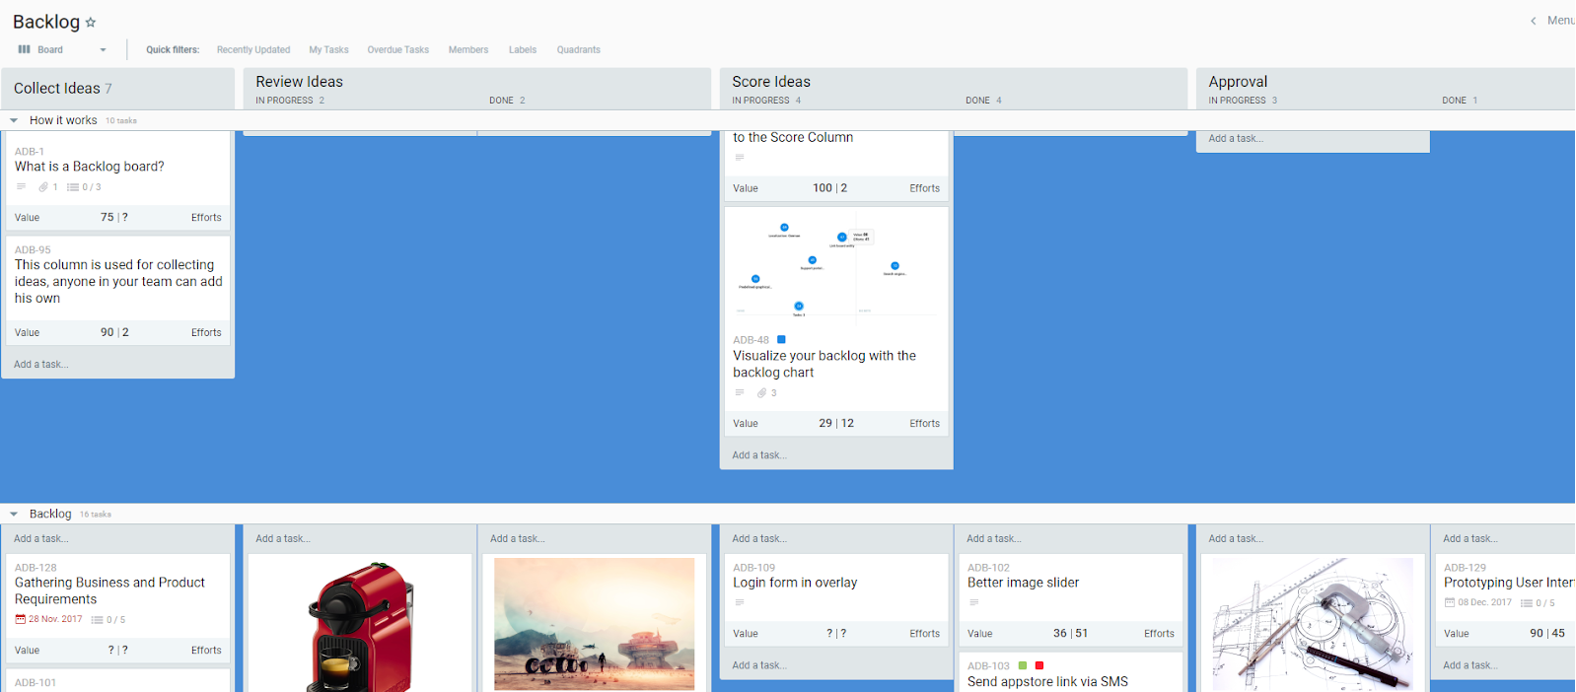Screen dimensions: 1576x692
Task: Open the Board view dropdown
Action: pos(103,50)
